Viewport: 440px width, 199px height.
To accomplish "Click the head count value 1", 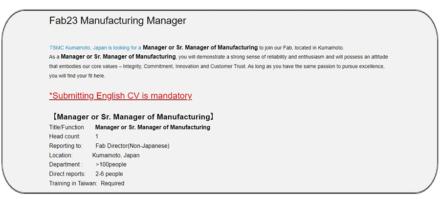I will [97, 136].
